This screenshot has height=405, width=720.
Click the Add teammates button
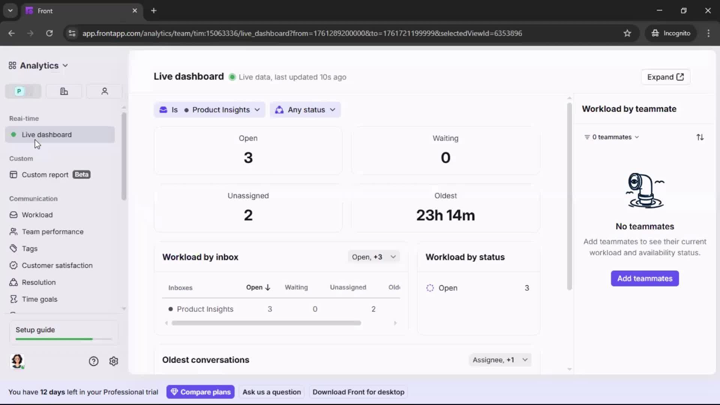coord(645,279)
